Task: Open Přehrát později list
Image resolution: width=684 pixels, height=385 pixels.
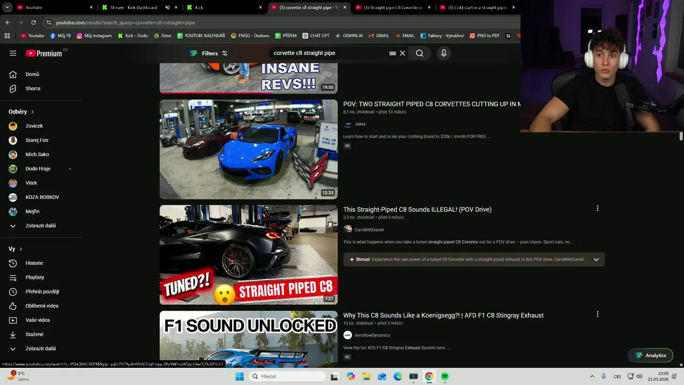Action: tap(42, 291)
